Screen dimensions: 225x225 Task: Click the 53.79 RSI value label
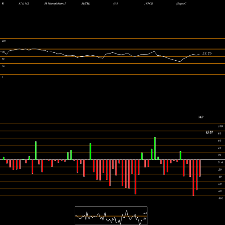pos(207,54)
